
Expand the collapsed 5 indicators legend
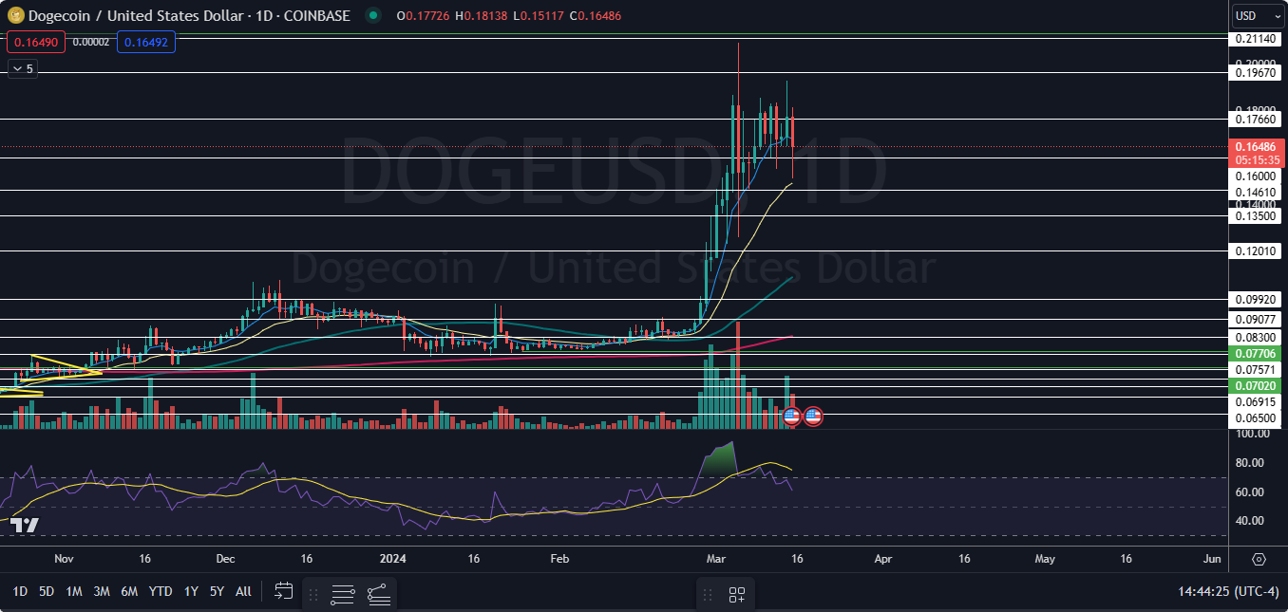point(22,68)
